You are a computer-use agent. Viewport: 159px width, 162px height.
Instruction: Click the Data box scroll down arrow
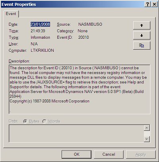[147, 139]
